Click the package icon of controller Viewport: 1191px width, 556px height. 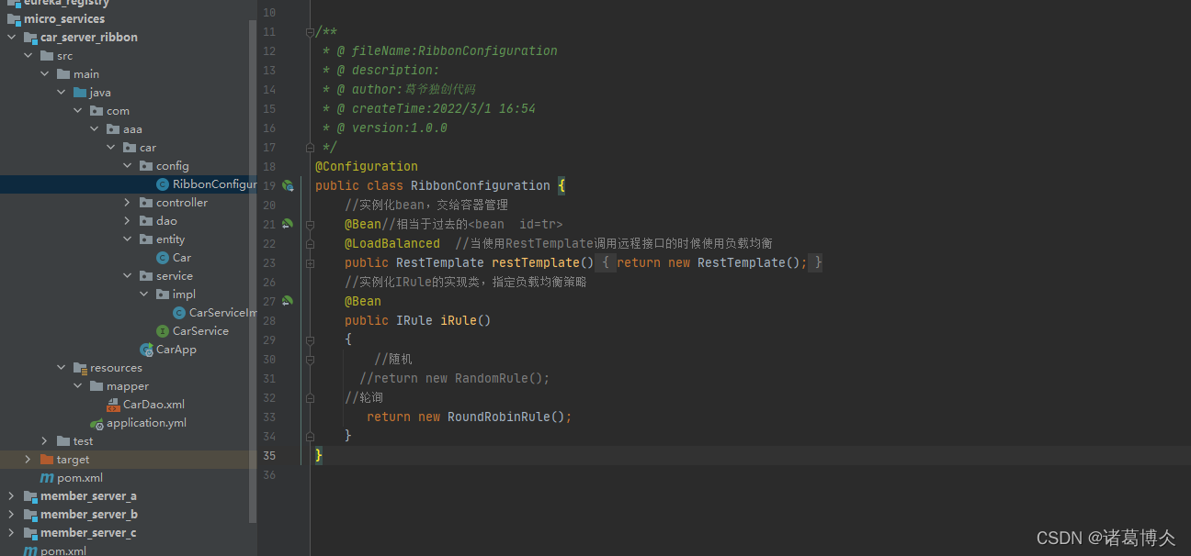coord(146,203)
